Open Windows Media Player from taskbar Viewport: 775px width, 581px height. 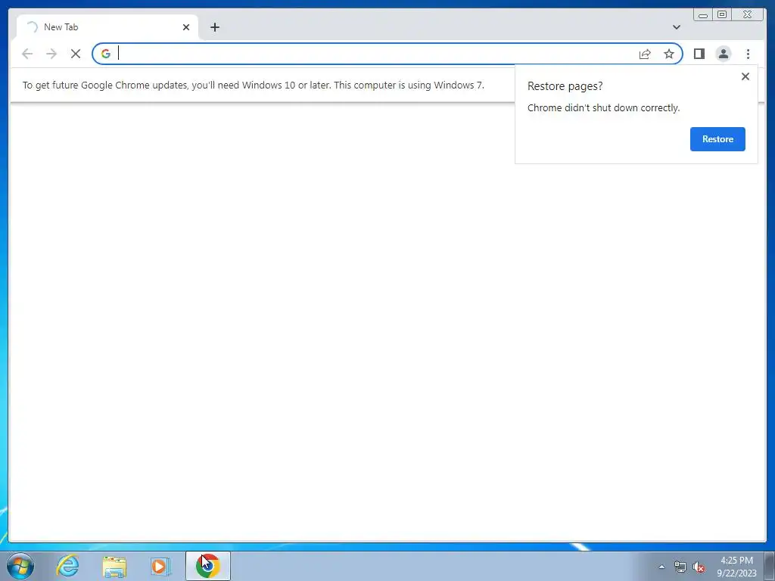(160, 566)
